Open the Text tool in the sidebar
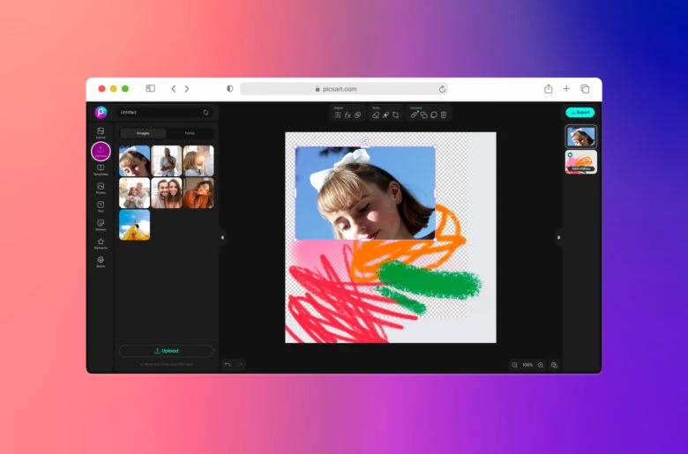 (x=101, y=205)
